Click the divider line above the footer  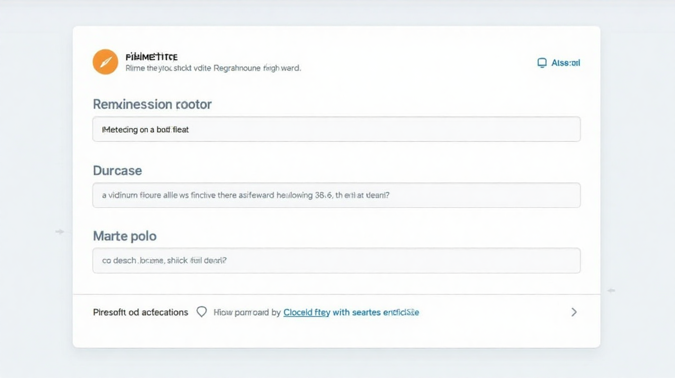click(x=336, y=294)
